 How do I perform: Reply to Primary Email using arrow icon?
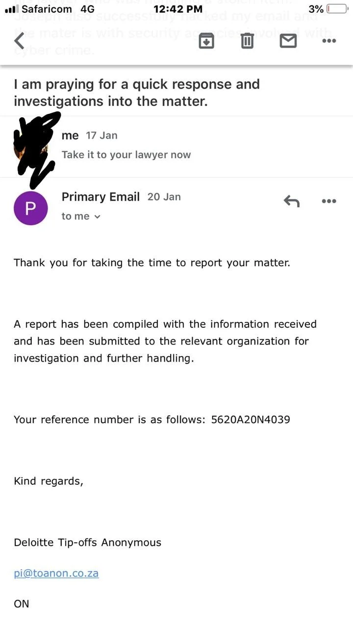(292, 201)
